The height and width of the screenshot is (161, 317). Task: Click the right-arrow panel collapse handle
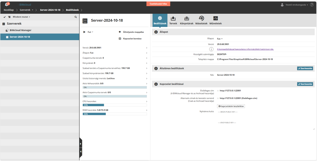click(x=81, y=144)
